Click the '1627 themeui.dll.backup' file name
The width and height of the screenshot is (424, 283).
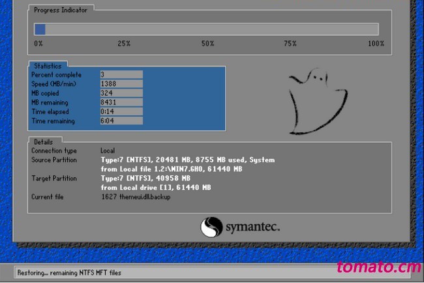click(x=136, y=197)
